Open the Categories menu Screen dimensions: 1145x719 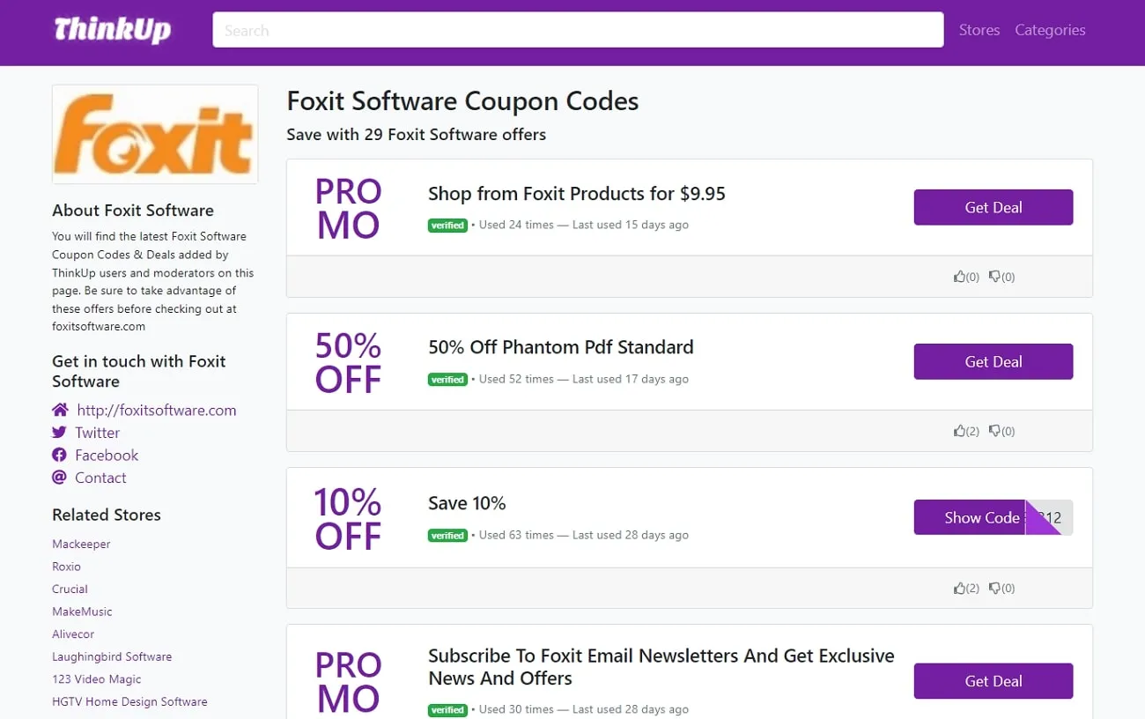[x=1050, y=29]
